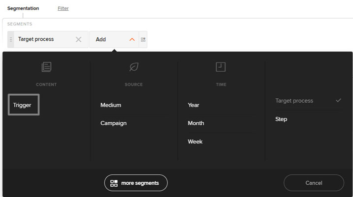Switch to the Segmentation tab
The image size is (353, 197).
point(23,8)
